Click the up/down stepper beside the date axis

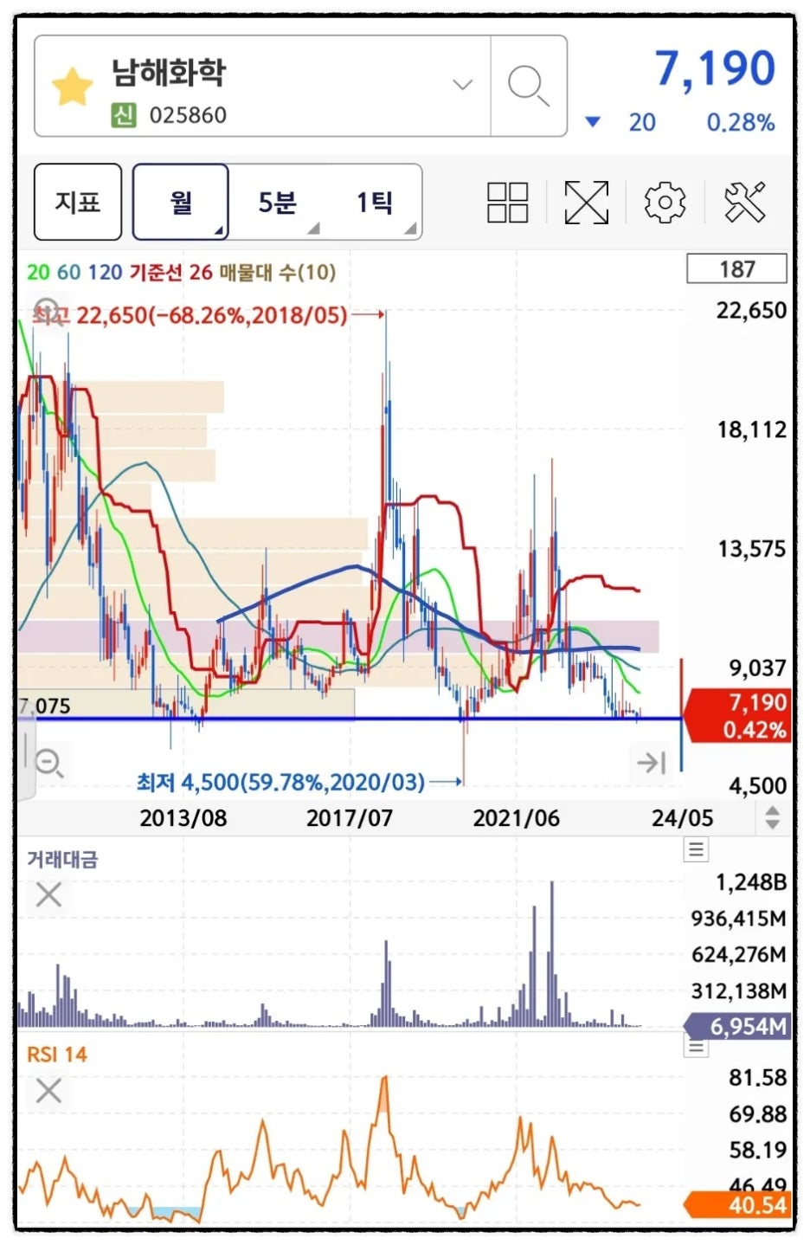click(x=772, y=817)
